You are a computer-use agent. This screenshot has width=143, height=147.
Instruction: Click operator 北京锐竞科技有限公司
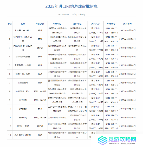coord(77,48)
